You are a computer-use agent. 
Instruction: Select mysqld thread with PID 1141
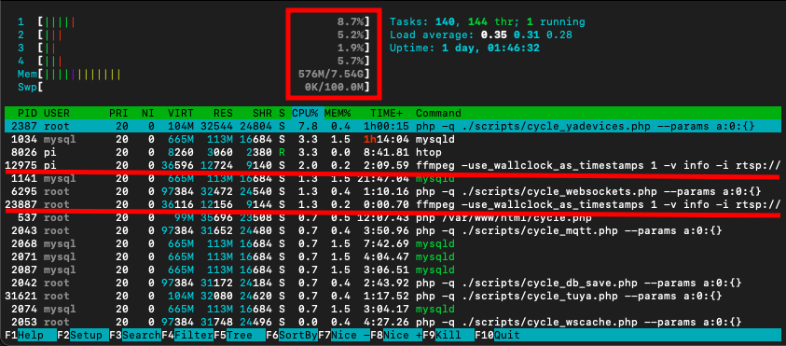pyautogui.click(x=393, y=178)
